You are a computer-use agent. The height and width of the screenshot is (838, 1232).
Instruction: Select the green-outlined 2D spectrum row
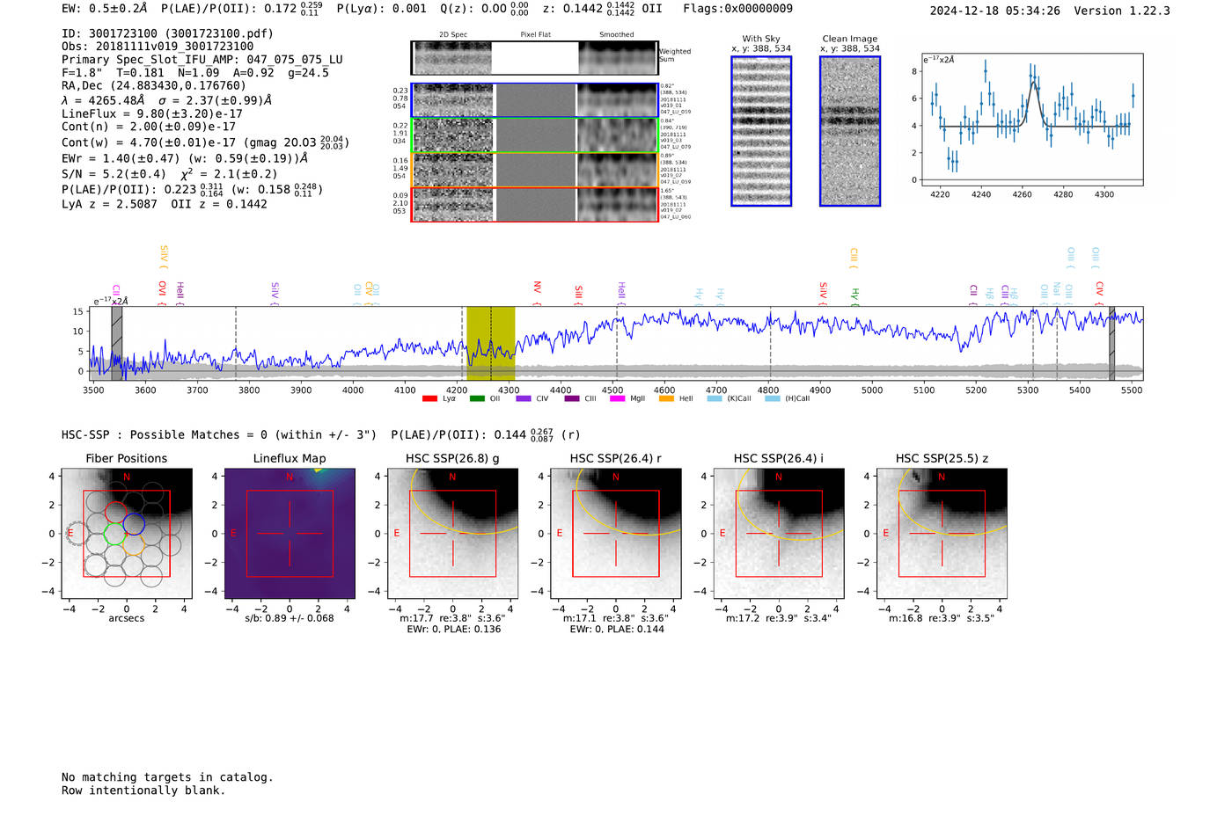click(x=534, y=135)
